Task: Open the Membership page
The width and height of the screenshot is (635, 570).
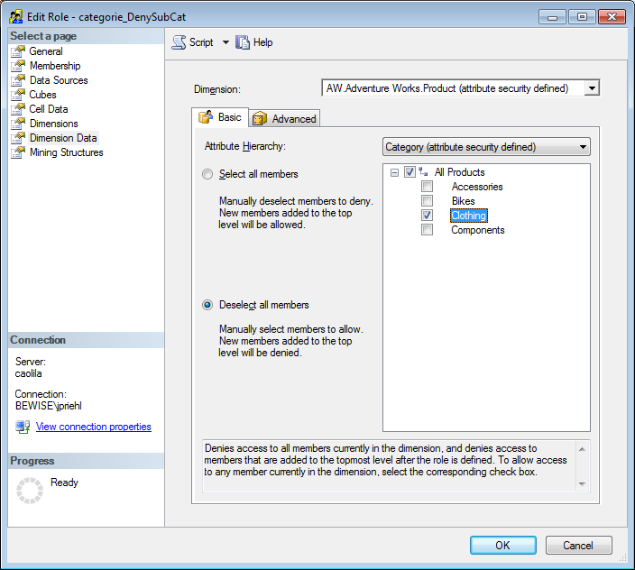Action: [54, 66]
